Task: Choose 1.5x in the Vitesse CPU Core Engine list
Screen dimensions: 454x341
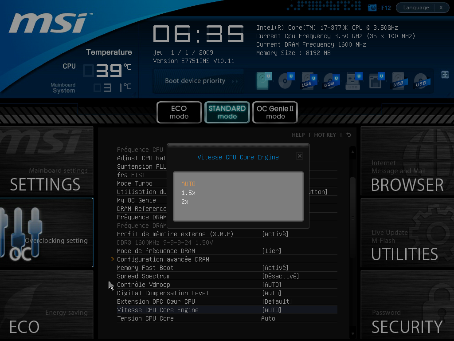Action: [188, 193]
